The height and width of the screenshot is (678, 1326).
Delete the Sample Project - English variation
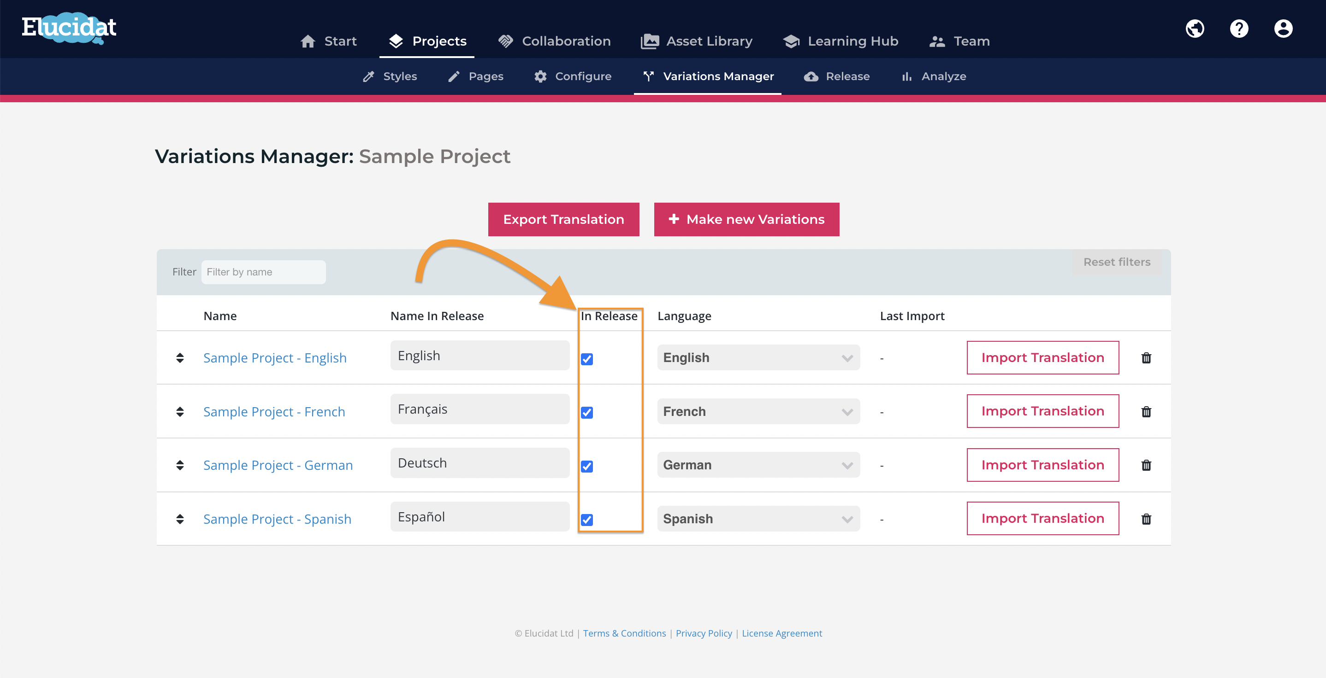pyautogui.click(x=1146, y=358)
